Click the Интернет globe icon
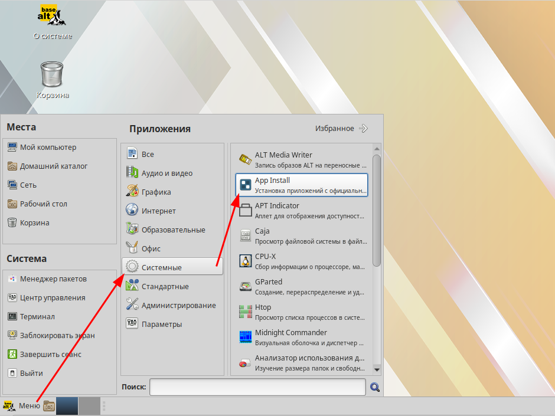Screen dimensions: 555x416 [x=132, y=209]
